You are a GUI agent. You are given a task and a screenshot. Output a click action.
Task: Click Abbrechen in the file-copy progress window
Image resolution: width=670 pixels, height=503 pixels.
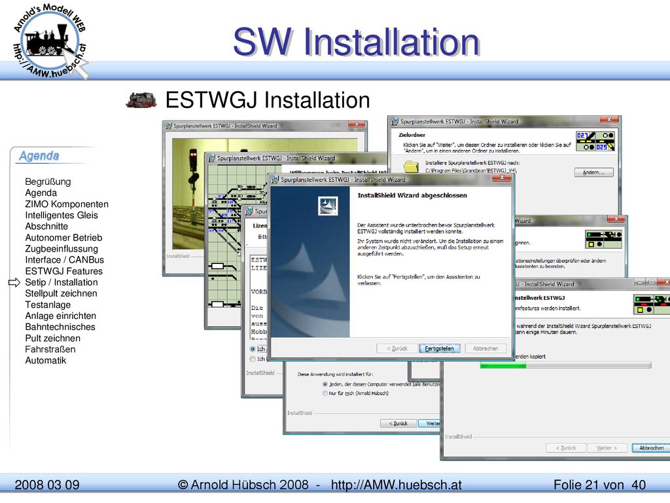(651, 448)
